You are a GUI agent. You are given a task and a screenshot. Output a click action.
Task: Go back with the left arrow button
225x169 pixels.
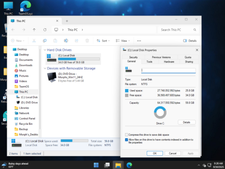(x=13, y=30)
